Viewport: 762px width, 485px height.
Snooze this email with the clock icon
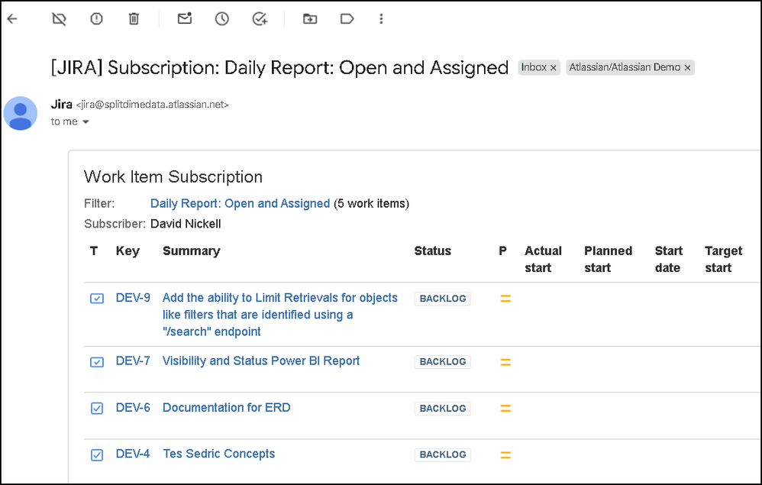click(221, 19)
